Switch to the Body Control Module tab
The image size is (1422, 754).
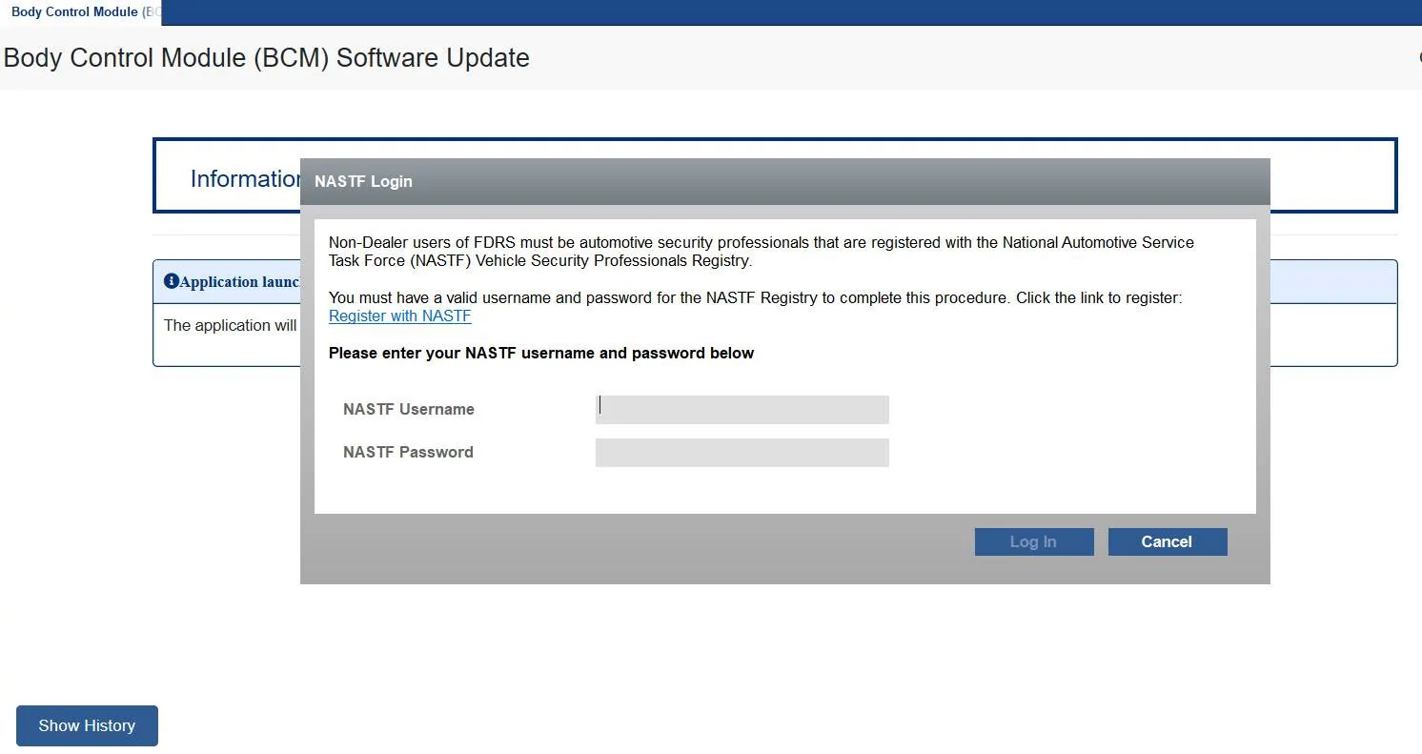pyautogui.click(x=82, y=12)
